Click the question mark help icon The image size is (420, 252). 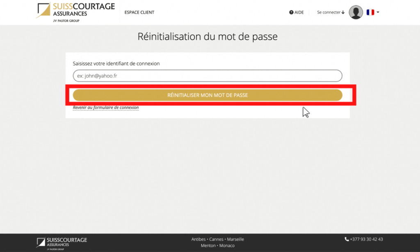tap(291, 13)
